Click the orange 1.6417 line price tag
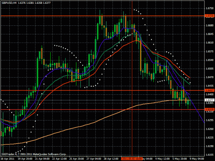 click(x=209, y=90)
